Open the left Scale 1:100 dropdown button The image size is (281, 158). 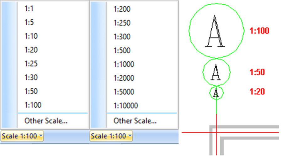pos(22,136)
